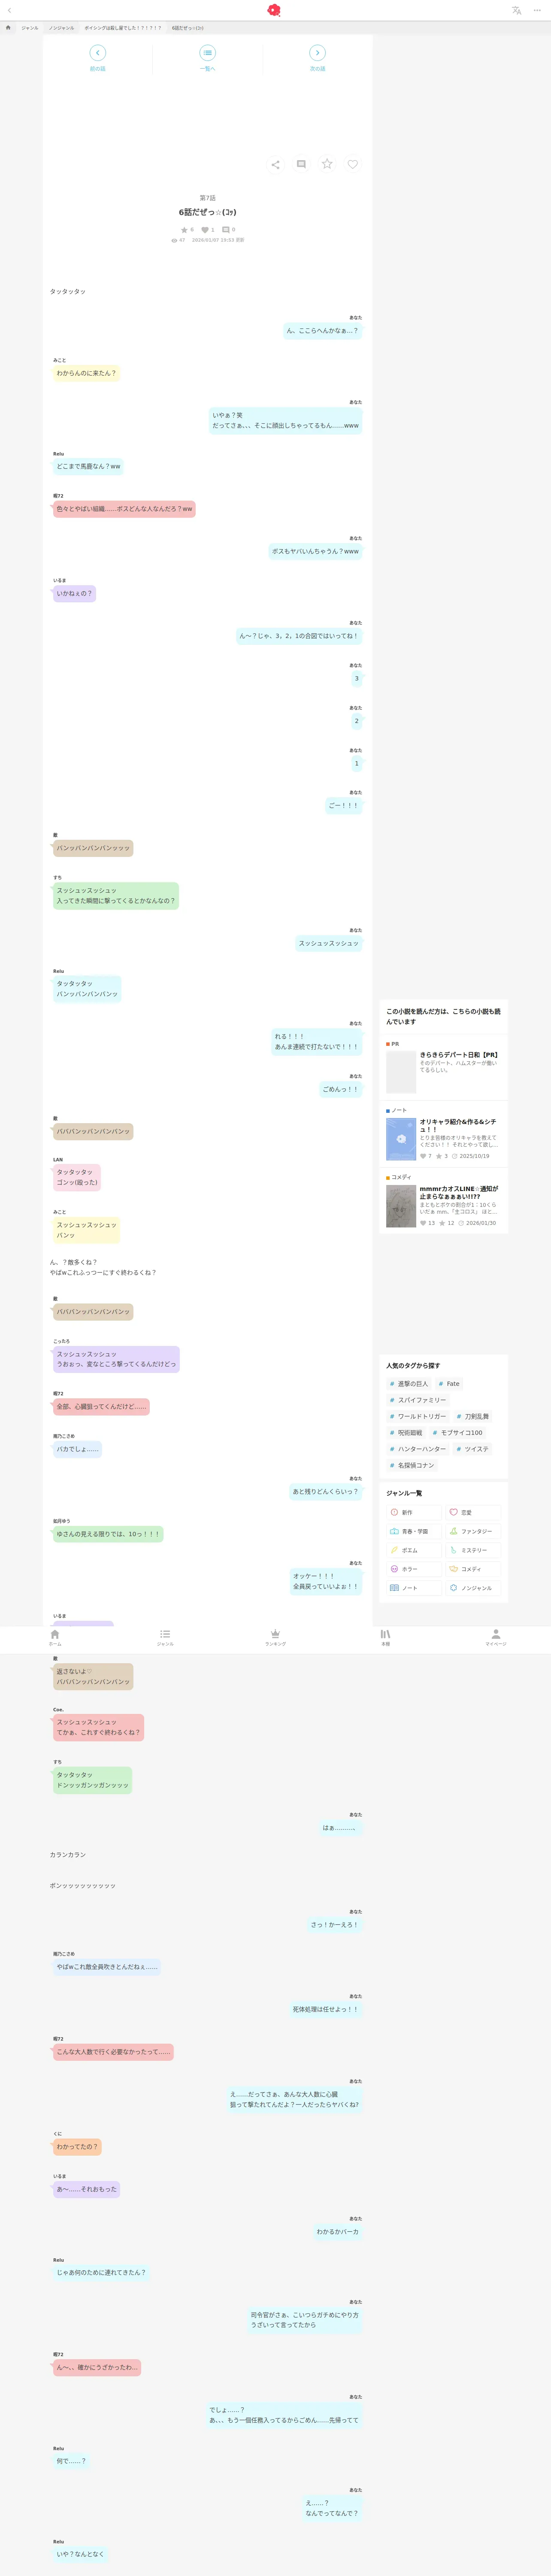The height and width of the screenshot is (2576, 551).
Task: Open the 恋愛 genre
Action: click(473, 1512)
